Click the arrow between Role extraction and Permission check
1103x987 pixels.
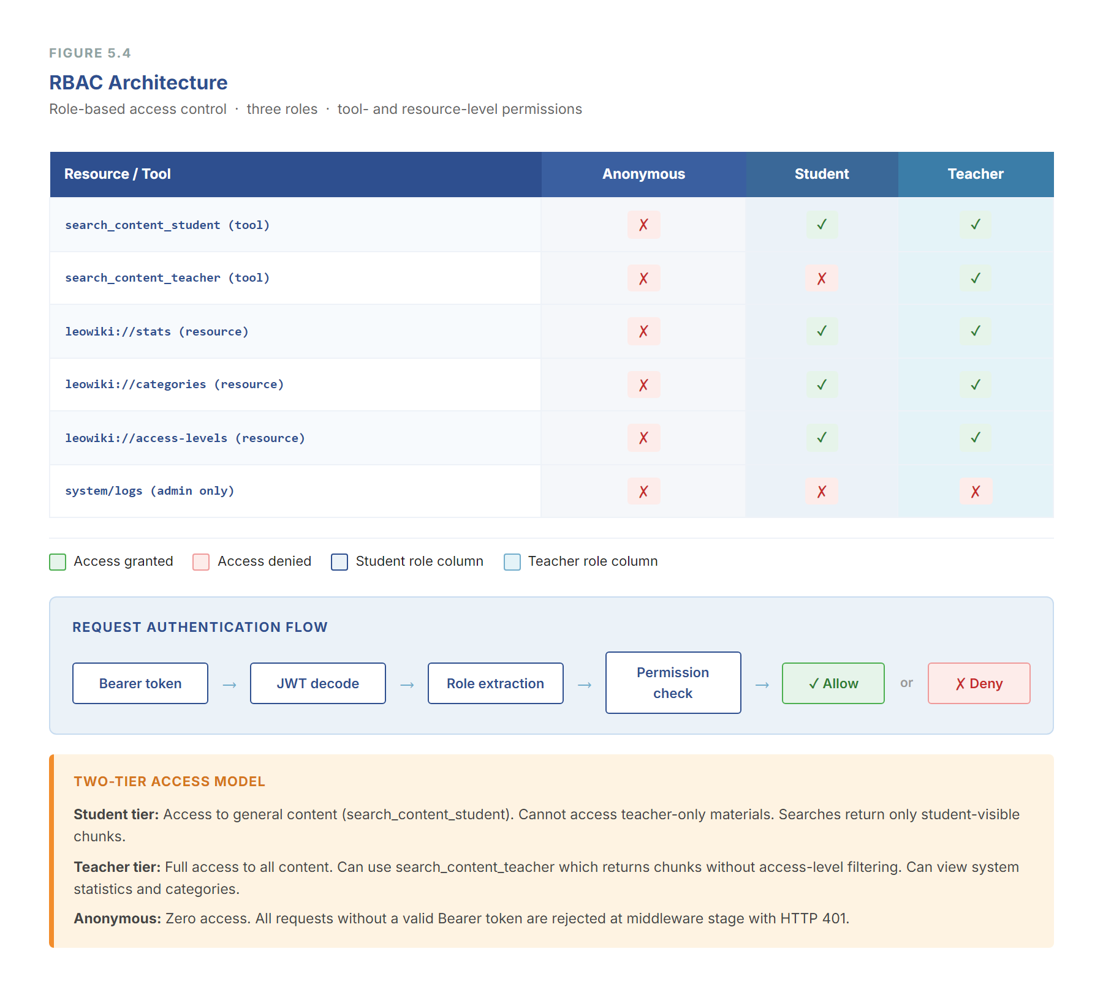(585, 685)
